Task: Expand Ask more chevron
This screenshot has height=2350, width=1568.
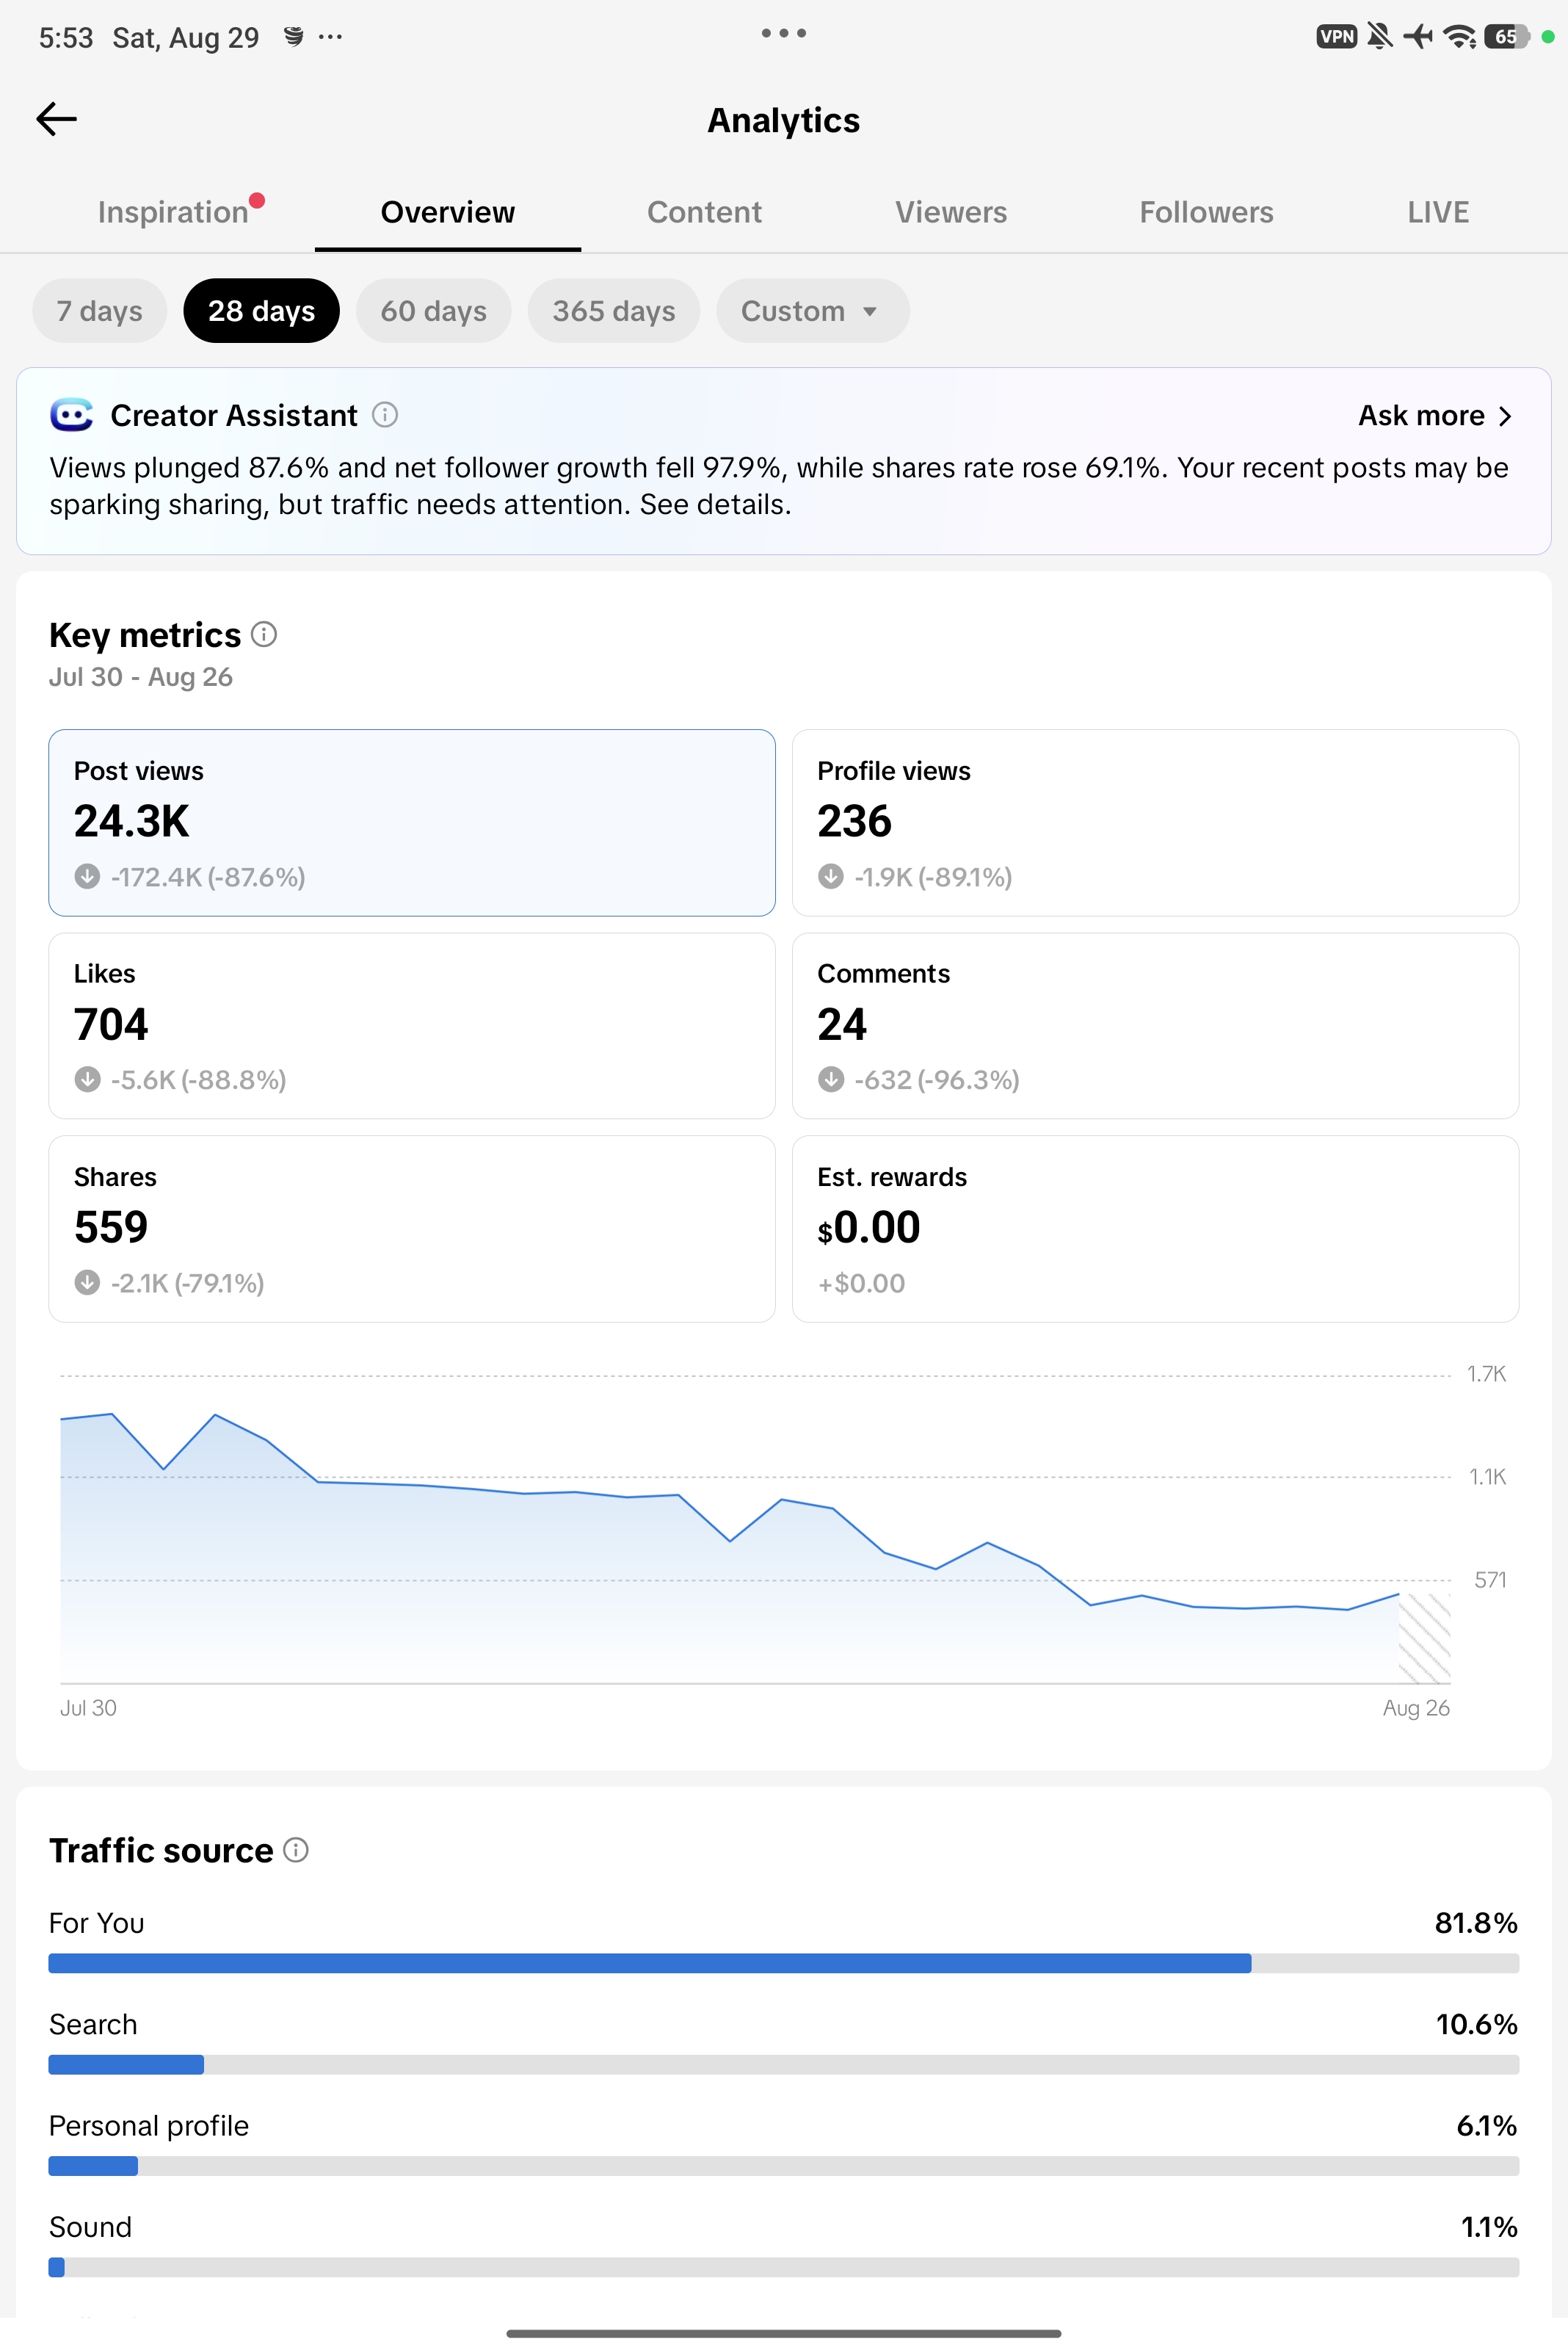Action: [x=1505, y=416]
